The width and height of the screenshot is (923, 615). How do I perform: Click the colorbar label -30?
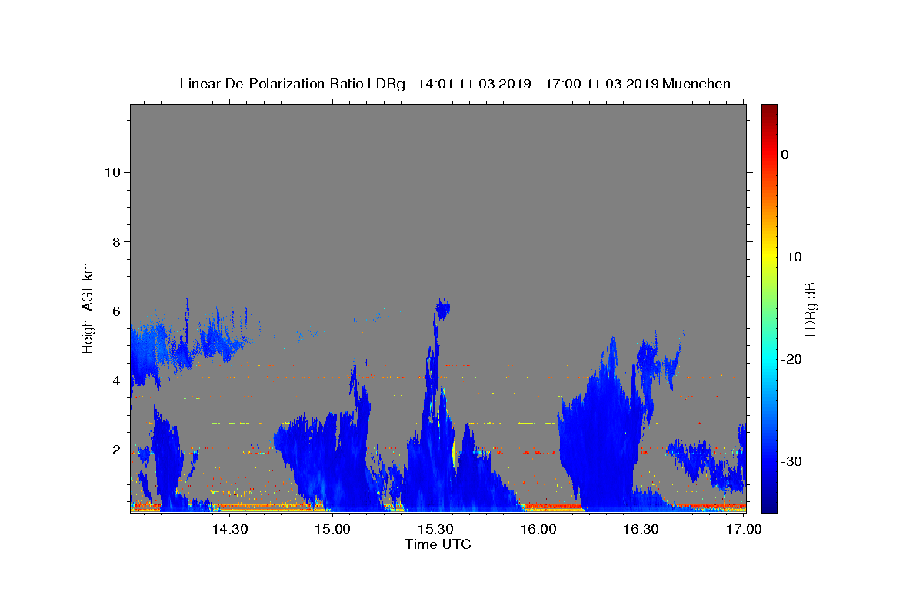click(791, 461)
